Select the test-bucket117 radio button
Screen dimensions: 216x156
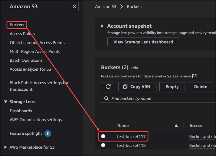tap(103, 136)
